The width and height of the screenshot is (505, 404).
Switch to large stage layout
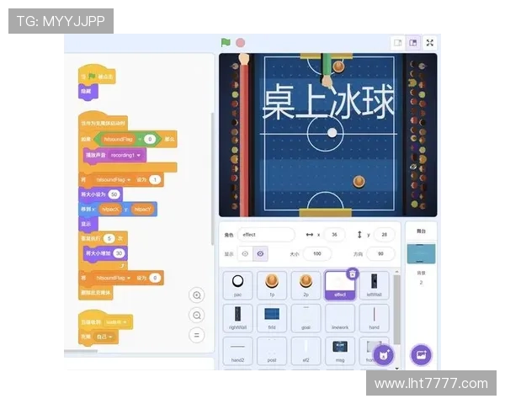tap(413, 43)
